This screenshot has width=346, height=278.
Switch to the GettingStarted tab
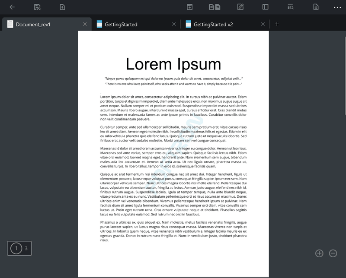point(136,24)
